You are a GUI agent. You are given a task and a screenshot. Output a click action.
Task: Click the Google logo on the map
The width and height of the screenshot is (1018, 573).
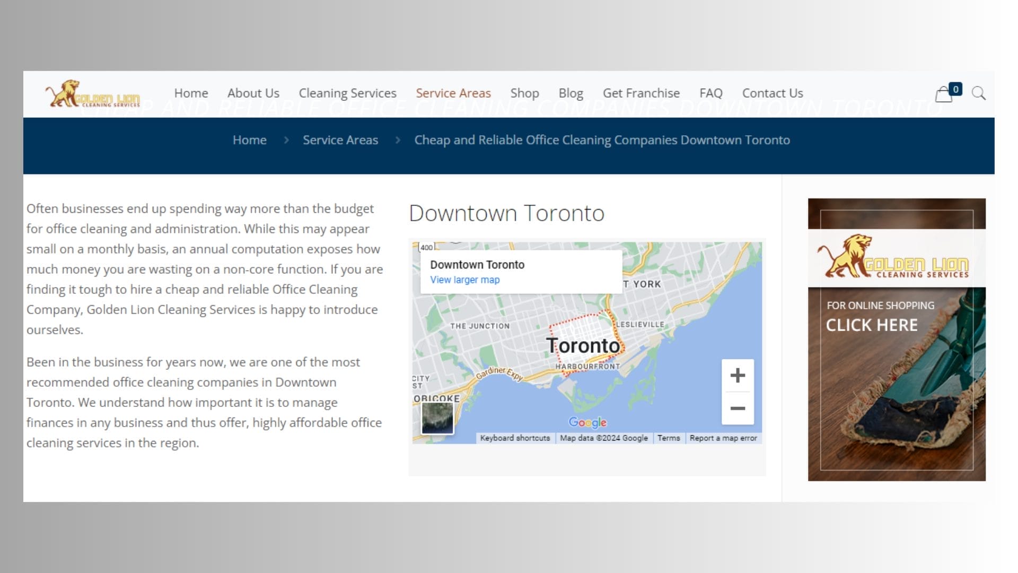[586, 422]
